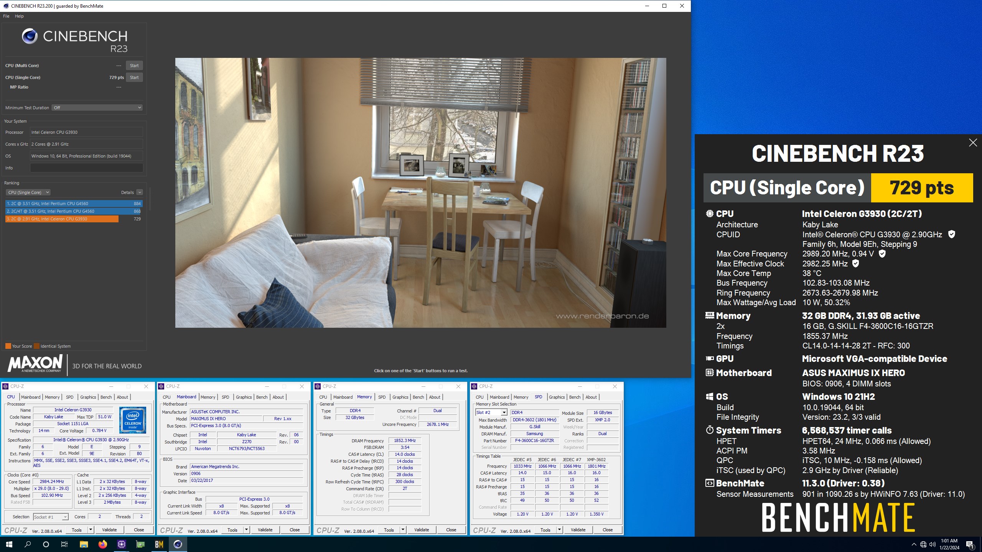Click Your Score orange legend swatch

coord(8,346)
